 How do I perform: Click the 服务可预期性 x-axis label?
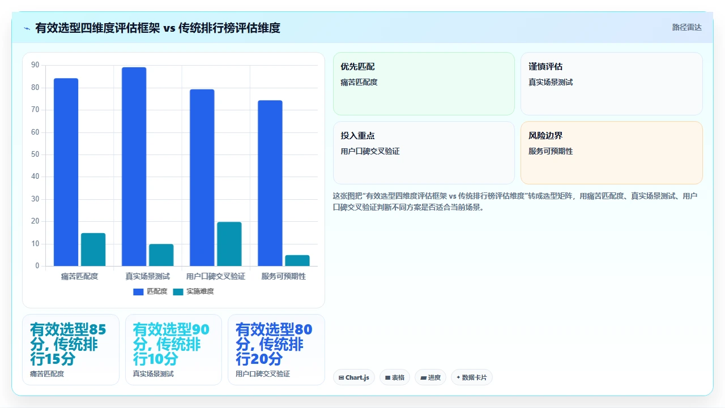(283, 276)
